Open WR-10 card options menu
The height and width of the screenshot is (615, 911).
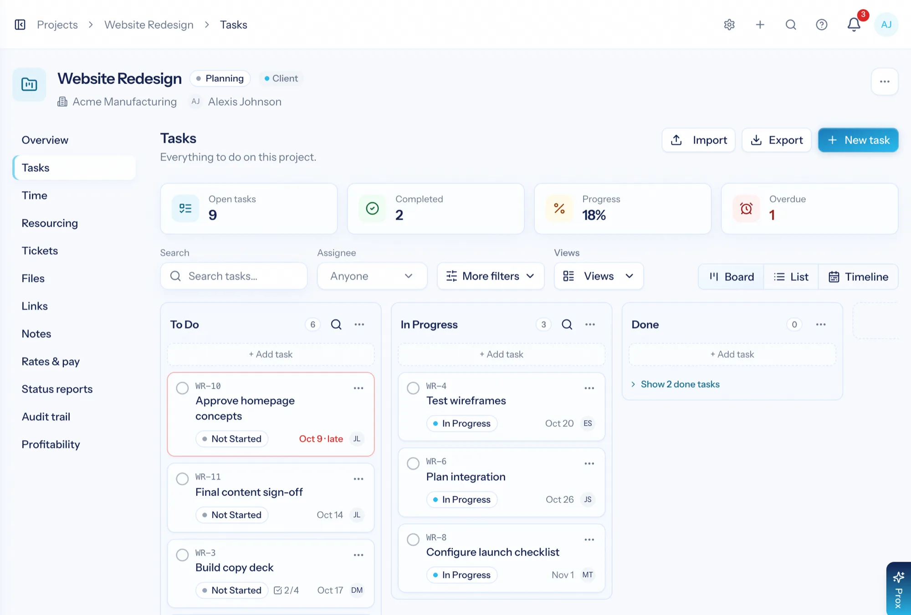pyautogui.click(x=358, y=388)
